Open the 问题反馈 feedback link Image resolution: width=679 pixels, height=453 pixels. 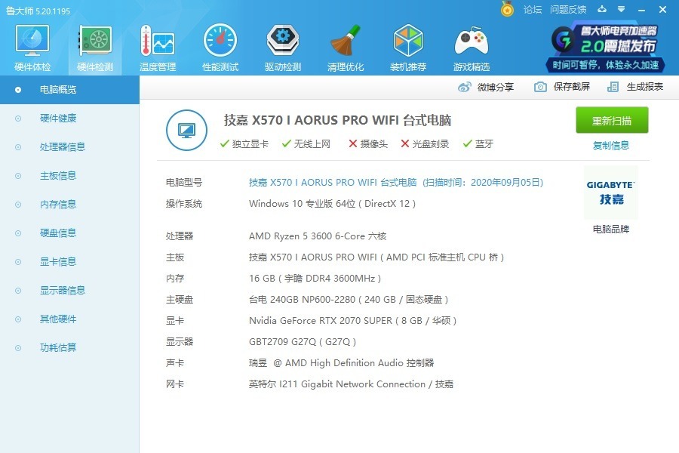(568, 10)
